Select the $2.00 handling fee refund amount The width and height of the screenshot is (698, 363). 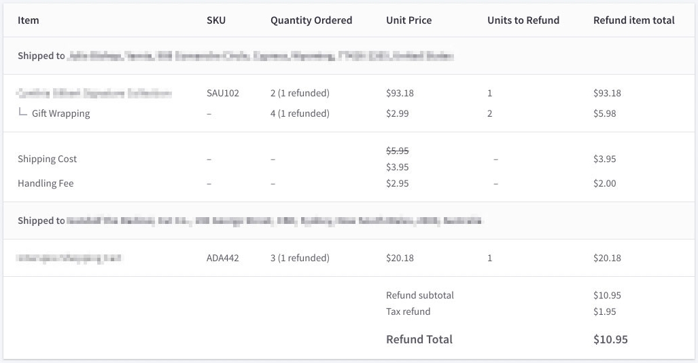pyautogui.click(x=605, y=183)
